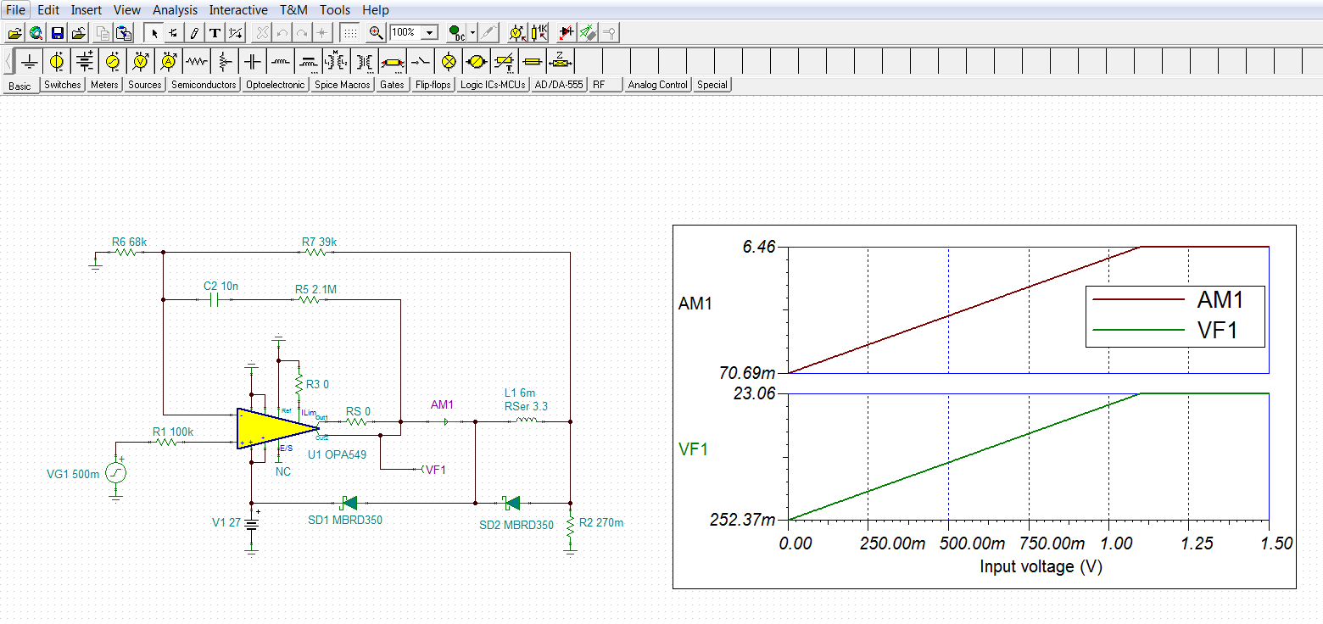The height and width of the screenshot is (624, 1323).
Task: Select the battery component icon
Action: click(83, 61)
